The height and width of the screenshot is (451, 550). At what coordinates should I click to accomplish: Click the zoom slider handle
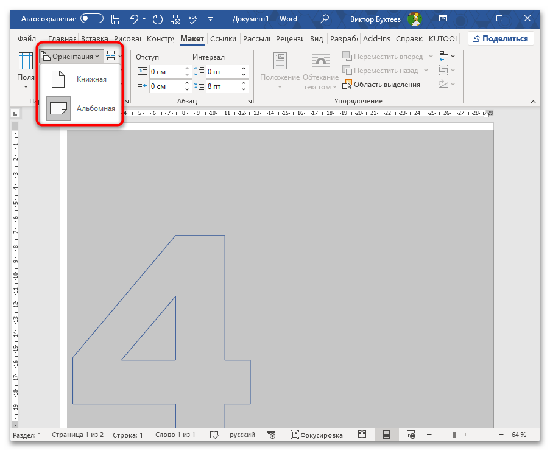(x=453, y=435)
